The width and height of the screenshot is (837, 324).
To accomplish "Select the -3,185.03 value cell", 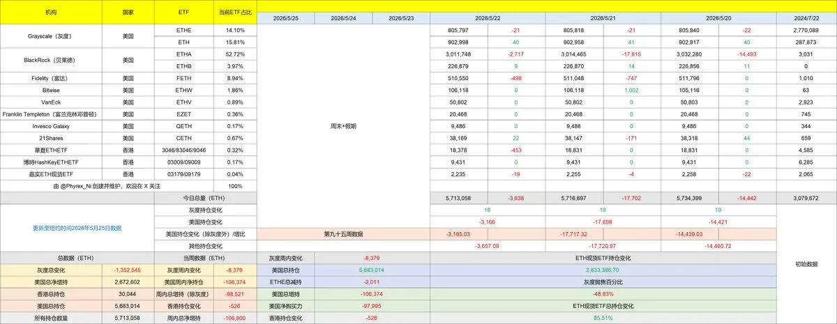I will click(x=458, y=234).
